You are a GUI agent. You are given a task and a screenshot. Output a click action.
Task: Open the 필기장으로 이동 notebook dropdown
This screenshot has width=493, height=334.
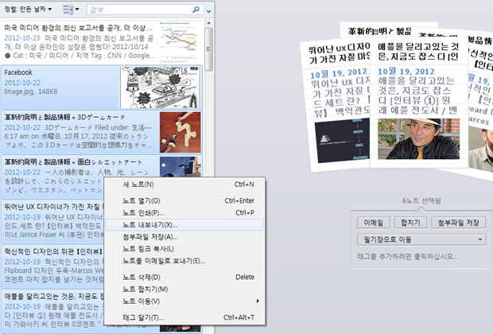coord(421,239)
